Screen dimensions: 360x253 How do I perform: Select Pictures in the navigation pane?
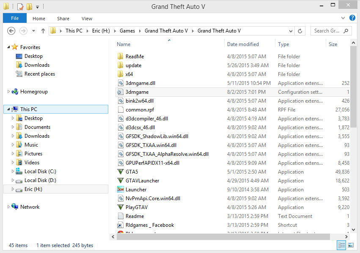(33, 154)
